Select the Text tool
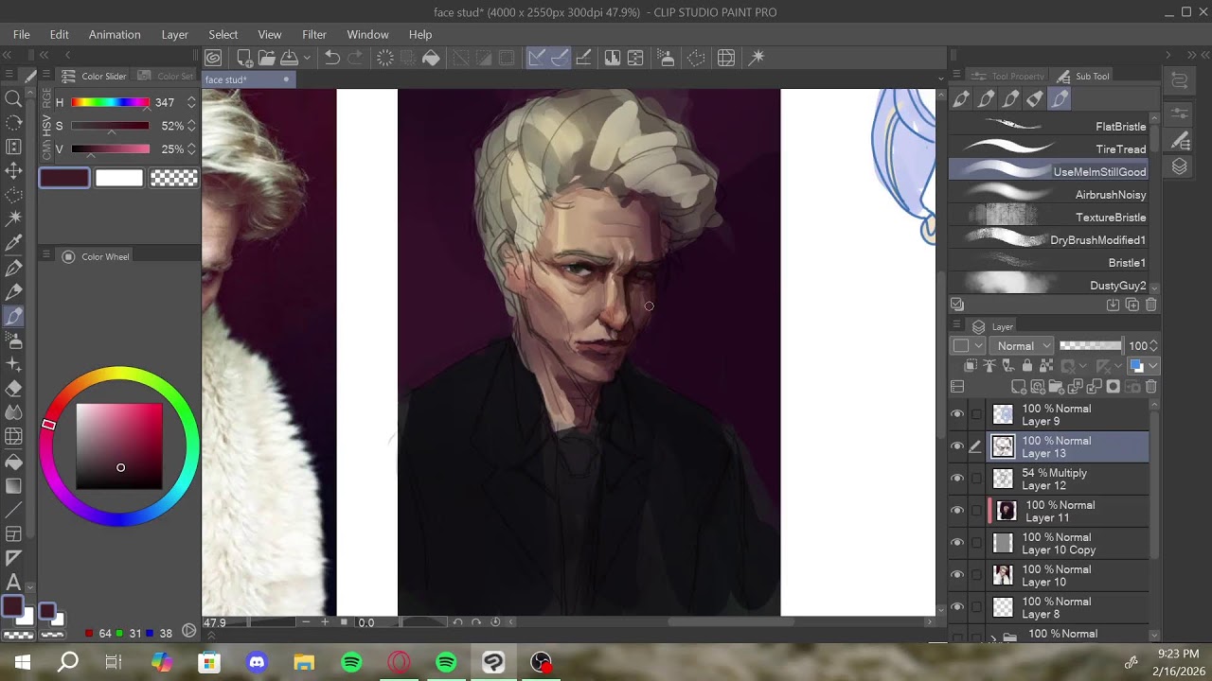 point(14,582)
